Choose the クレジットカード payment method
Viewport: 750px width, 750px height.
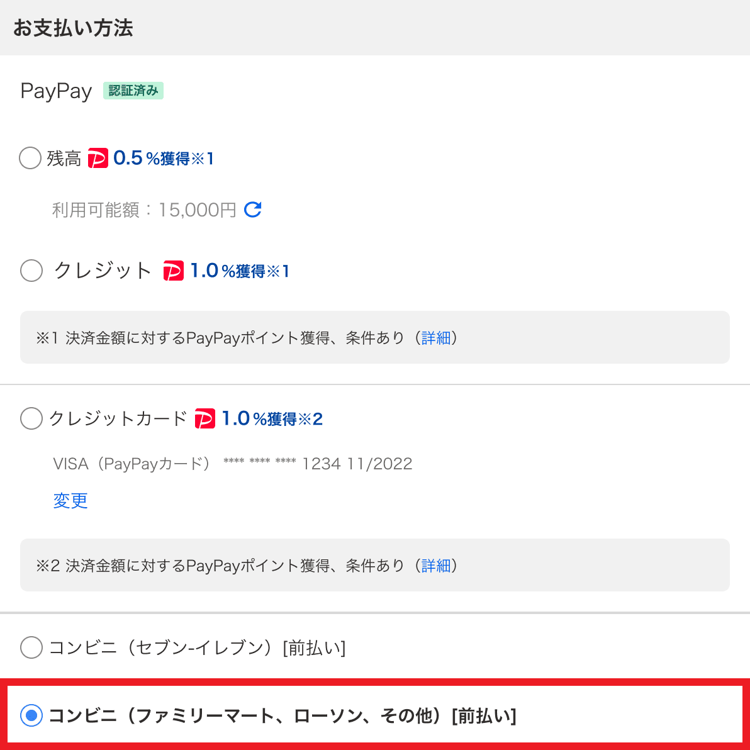31,418
